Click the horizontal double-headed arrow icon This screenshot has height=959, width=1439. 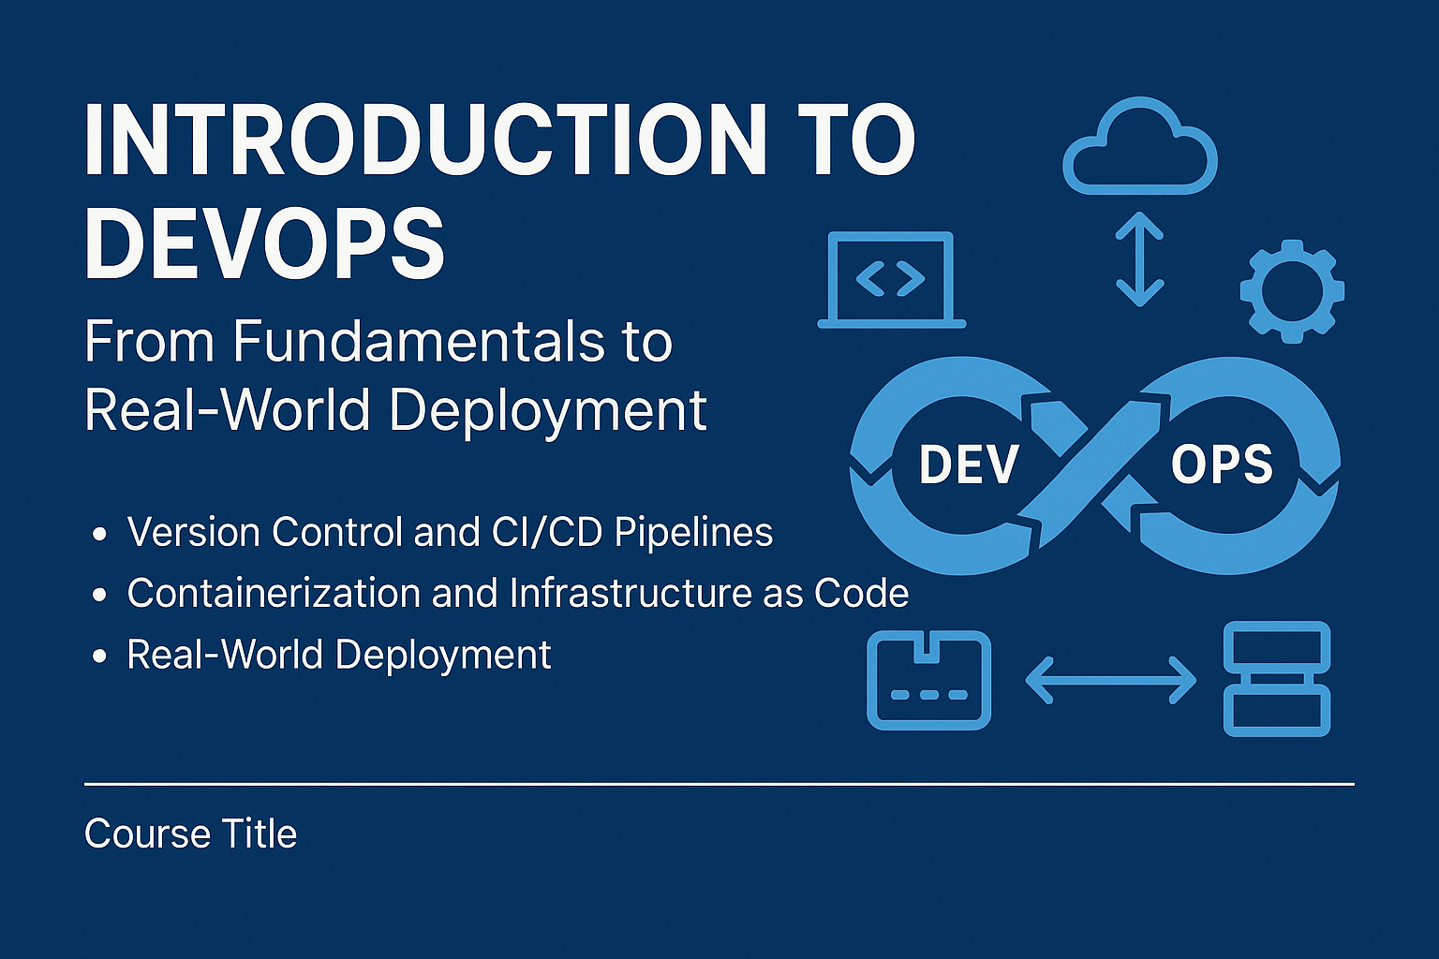tap(1111, 679)
